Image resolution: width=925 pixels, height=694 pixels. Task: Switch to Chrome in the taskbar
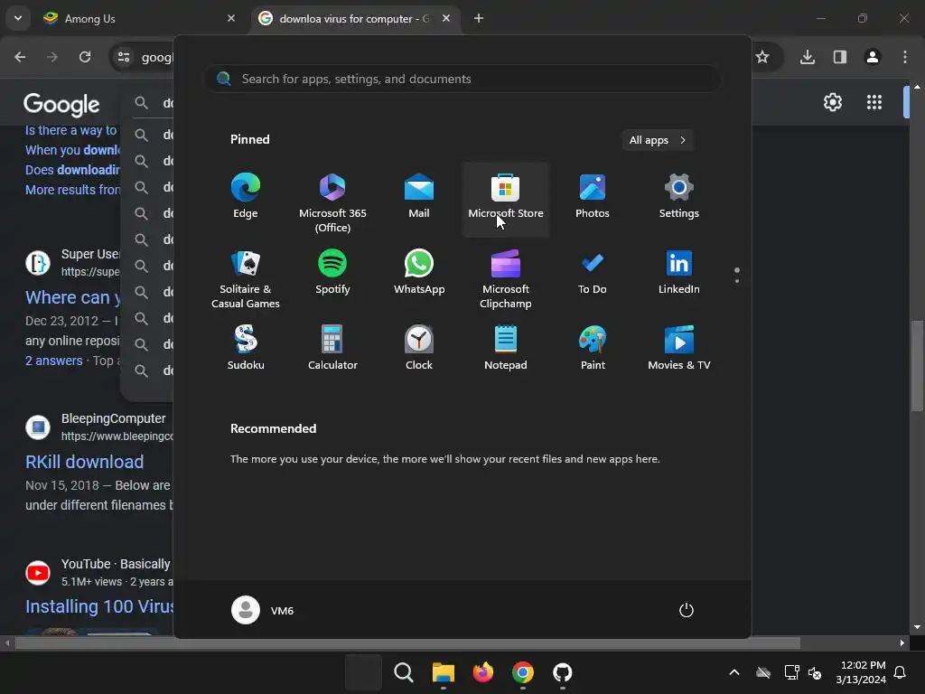click(523, 672)
